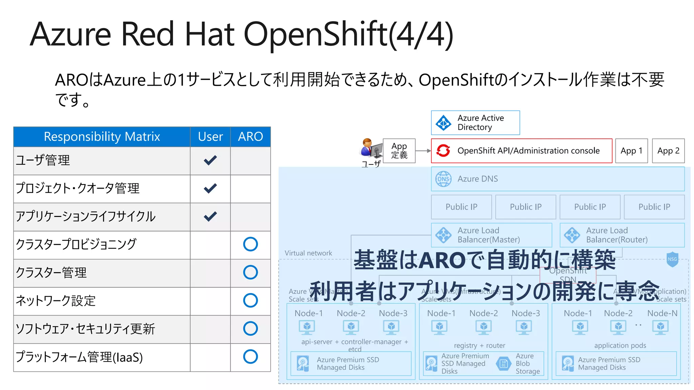
Task: Click Node-1 VM icon under api-server group
Action: [307, 327]
